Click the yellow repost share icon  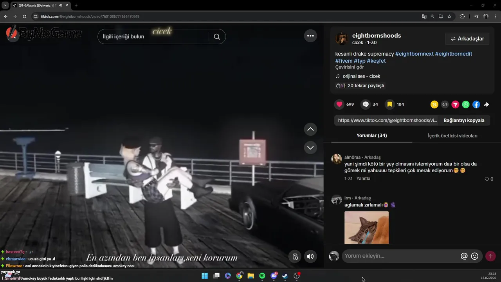coord(434,104)
